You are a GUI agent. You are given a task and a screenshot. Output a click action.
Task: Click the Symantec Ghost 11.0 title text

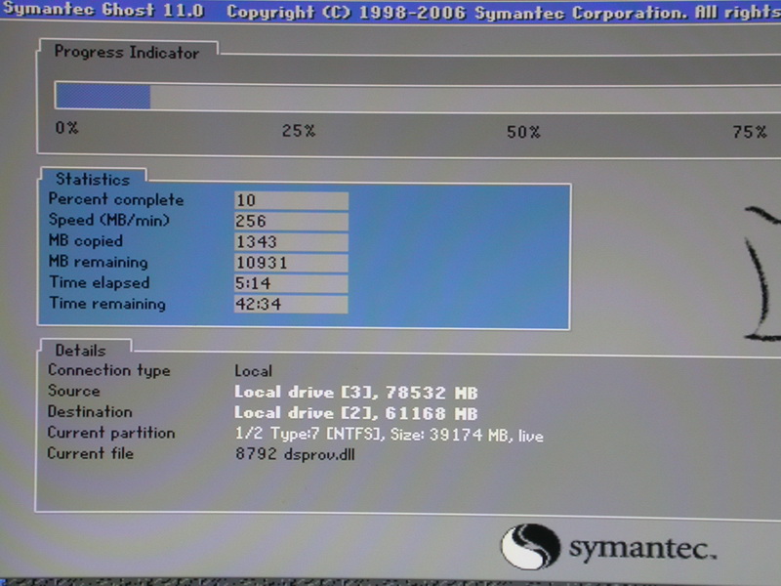[x=103, y=10]
